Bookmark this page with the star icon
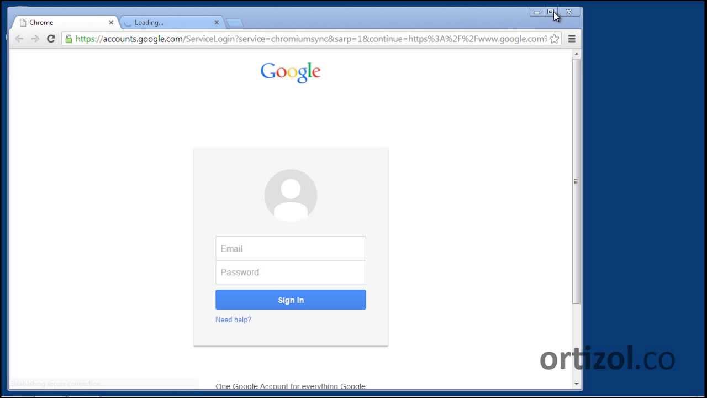 click(x=554, y=39)
